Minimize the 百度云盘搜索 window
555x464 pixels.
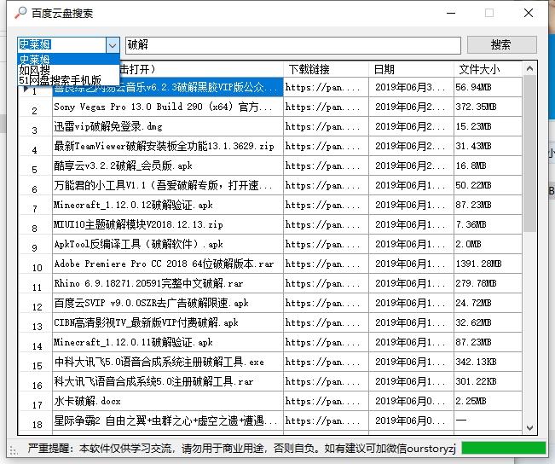[451, 13]
